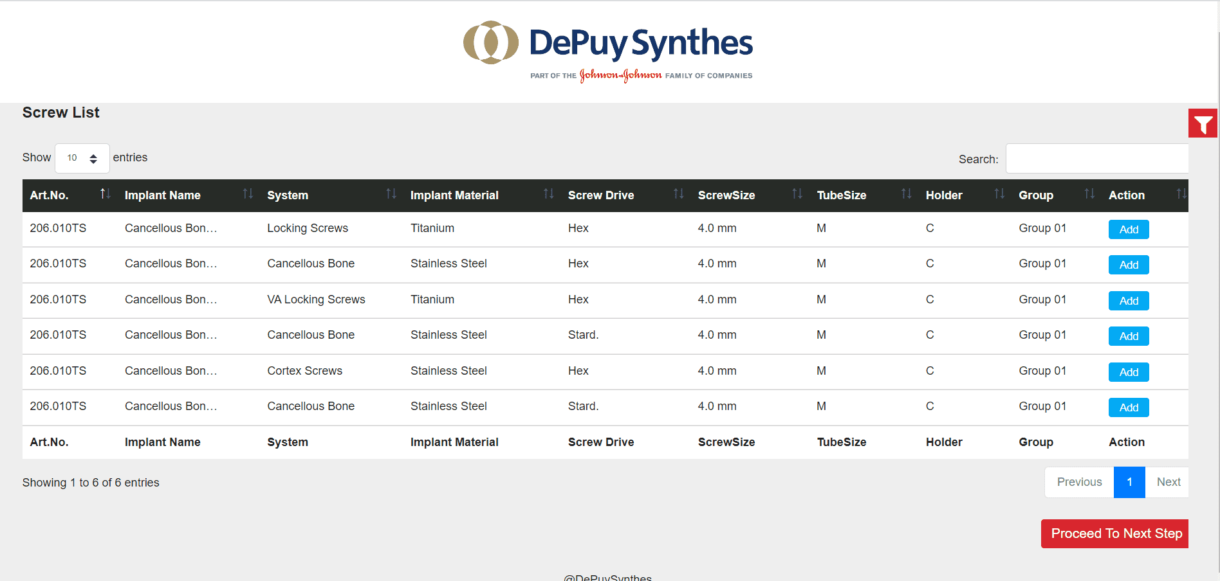Click the footer 'Art.No.' label
The height and width of the screenshot is (581, 1220).
point(49,442)
